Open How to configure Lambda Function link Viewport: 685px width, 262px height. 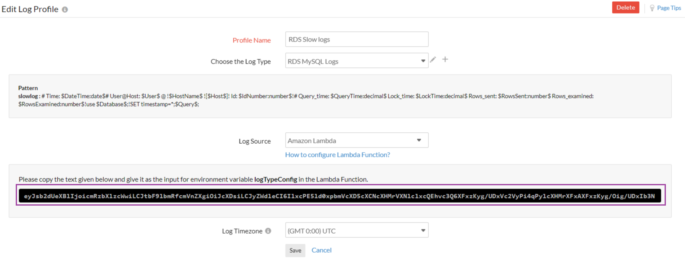337,155
